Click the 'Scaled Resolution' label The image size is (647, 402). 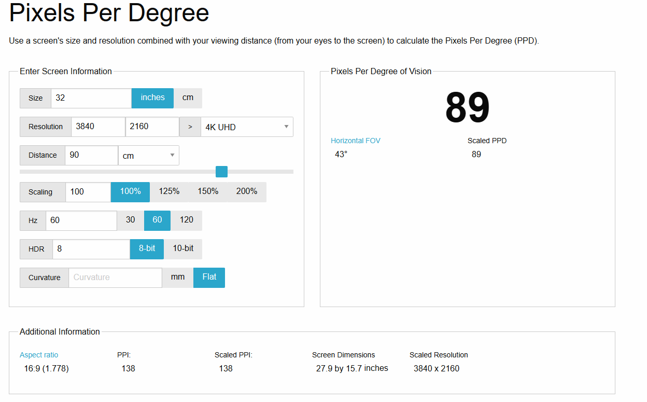(x=439, y=355)
